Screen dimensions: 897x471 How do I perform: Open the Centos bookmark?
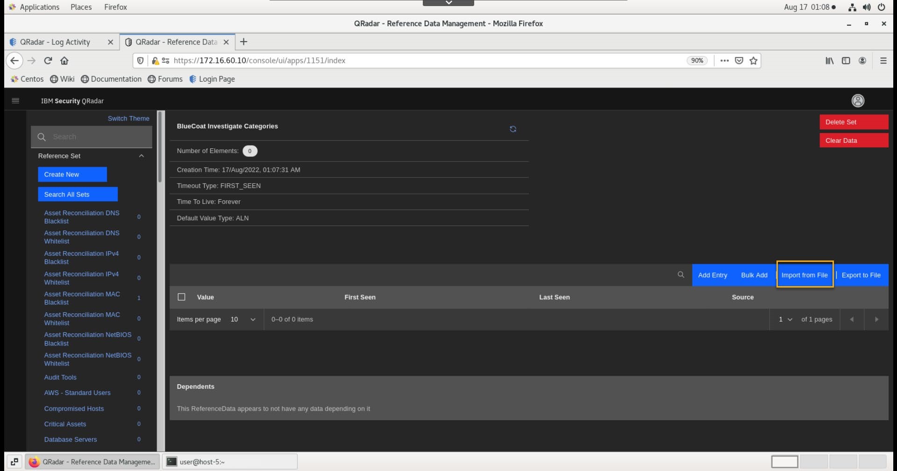coord(27,79)
